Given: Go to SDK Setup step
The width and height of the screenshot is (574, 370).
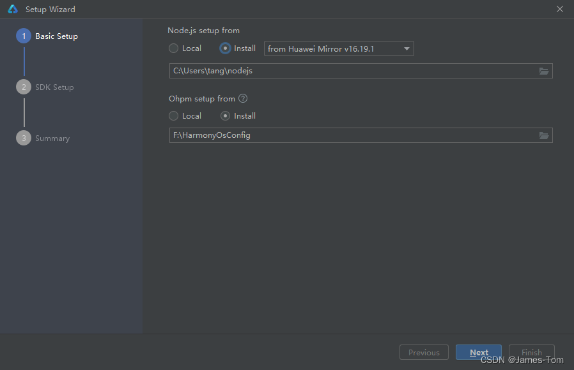Looking at the screenshot, I should tap(45, 87).
